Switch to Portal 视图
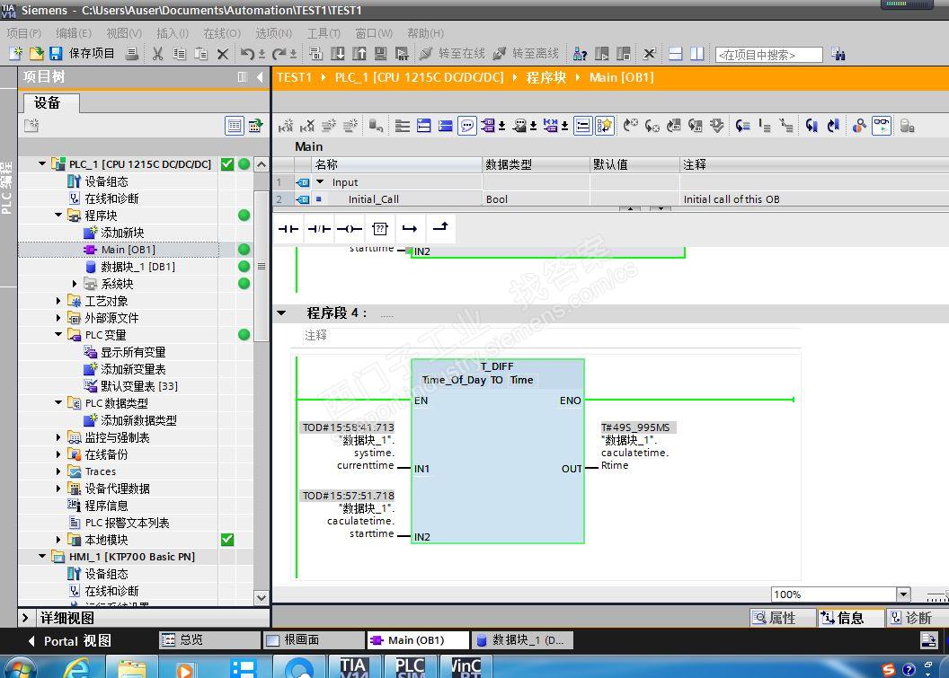 pos(69,640)
